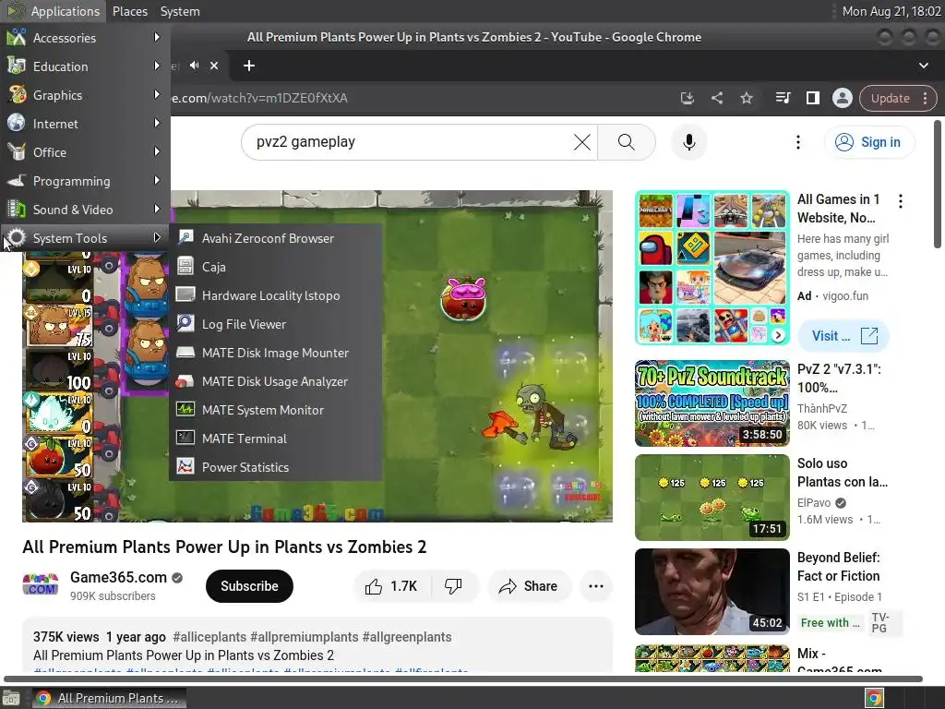Click the ElPavo channel name
This screenshot has height=709, width=945.
point(814,503)
